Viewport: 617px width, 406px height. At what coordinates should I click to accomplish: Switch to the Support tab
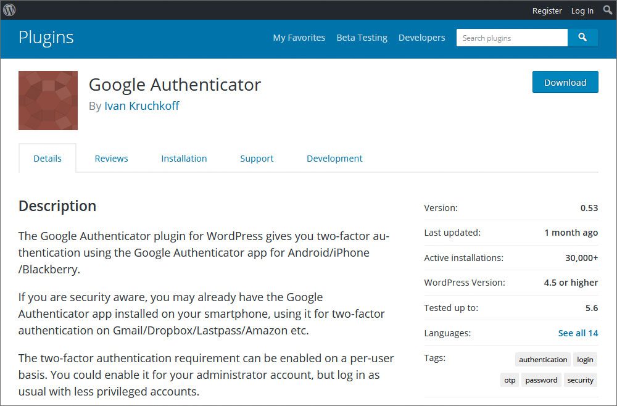click(x=257, y=158)
